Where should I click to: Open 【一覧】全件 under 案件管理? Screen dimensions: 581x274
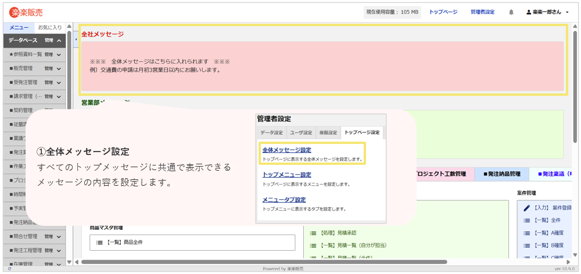pyautogui.click(x=548, y=221)
